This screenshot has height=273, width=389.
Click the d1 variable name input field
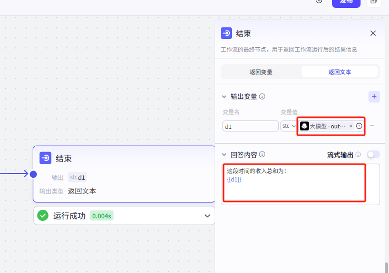click(250, 126)
